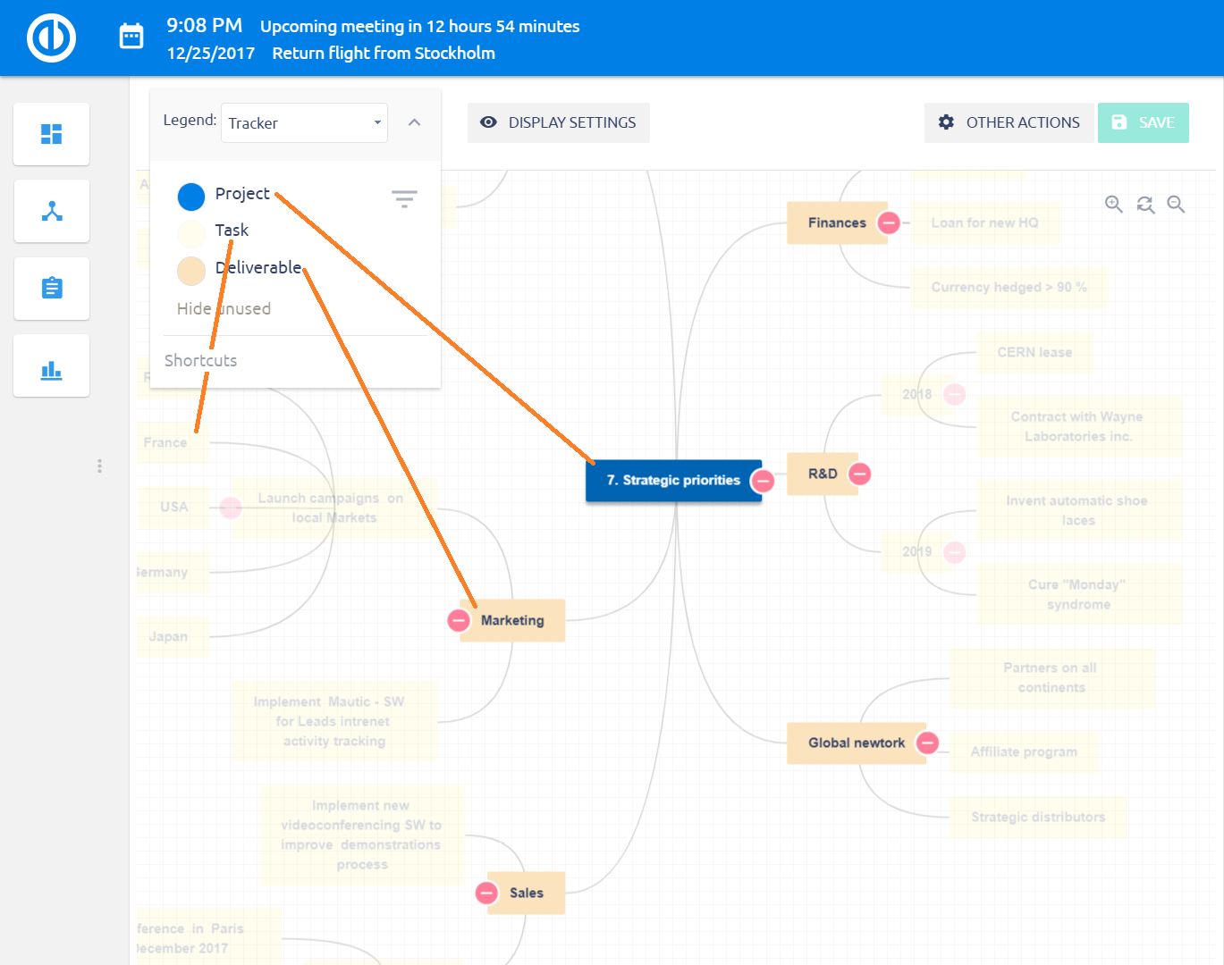Select the Sales node
This screenshot has width=1224, height=965.
click(527, 893)
